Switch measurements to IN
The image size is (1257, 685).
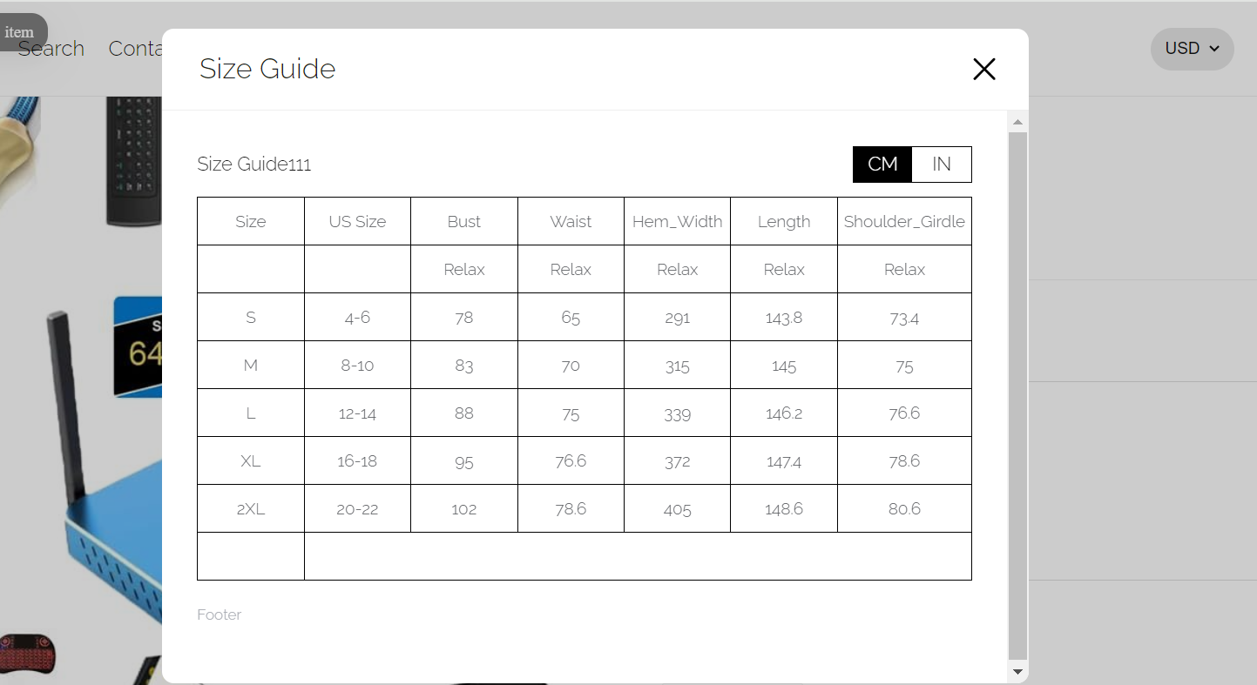942,165
